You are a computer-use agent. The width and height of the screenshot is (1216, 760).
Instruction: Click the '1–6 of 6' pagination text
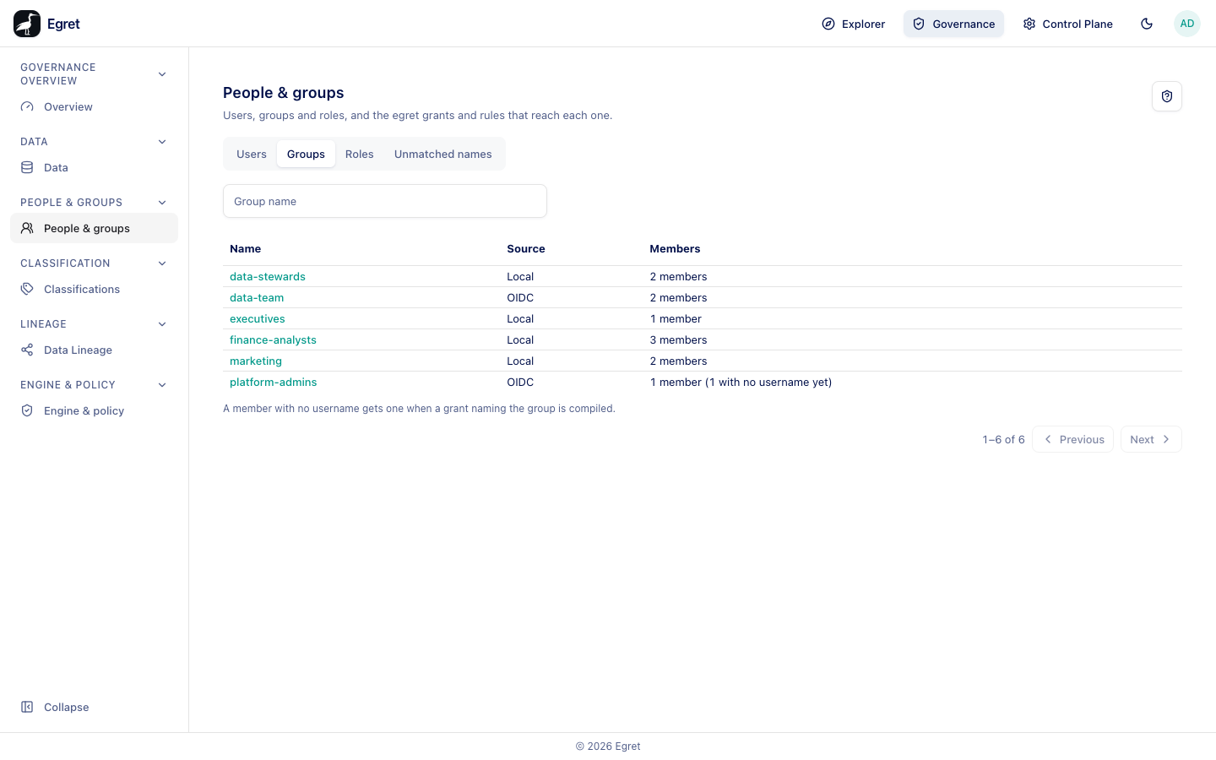click(1004, 439)
